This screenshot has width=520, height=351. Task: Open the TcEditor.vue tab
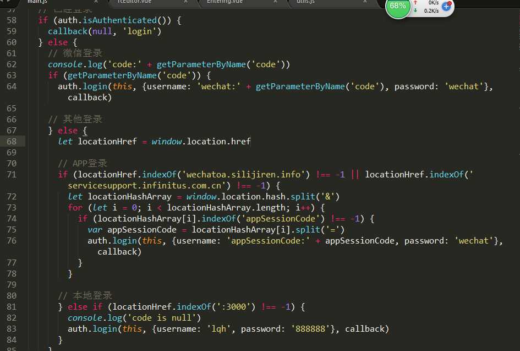pyautogui.click(x=135, y=2)
